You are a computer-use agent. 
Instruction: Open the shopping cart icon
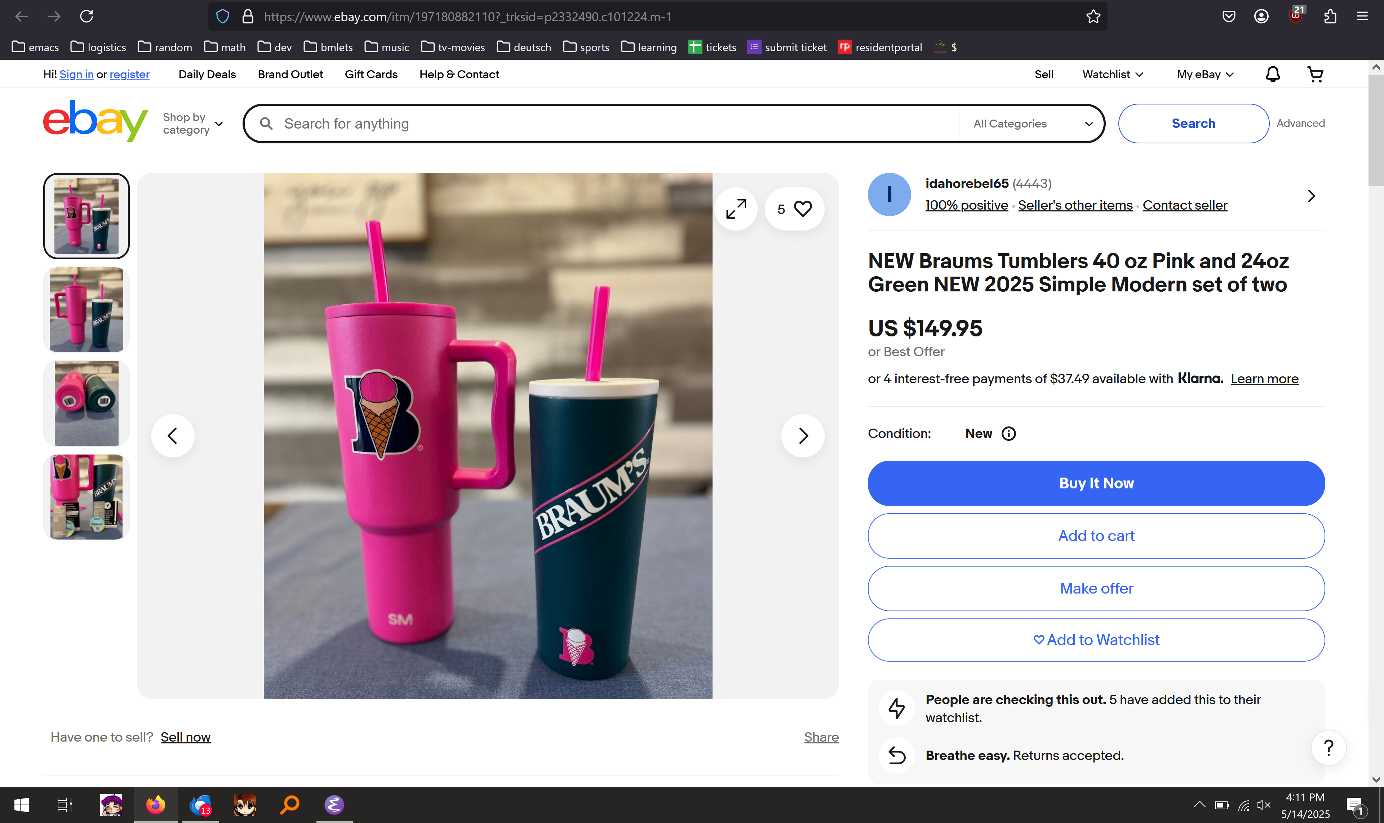1315,74
